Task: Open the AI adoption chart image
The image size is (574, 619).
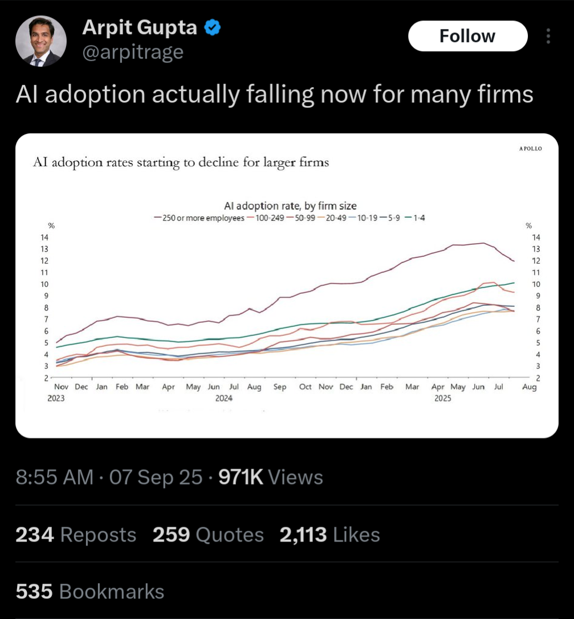Action: coord(287,308)
